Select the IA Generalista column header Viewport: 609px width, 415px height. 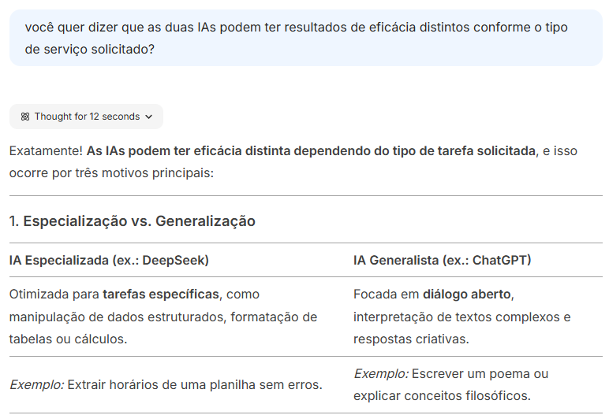pyautogui.click(x=442, y=260)
